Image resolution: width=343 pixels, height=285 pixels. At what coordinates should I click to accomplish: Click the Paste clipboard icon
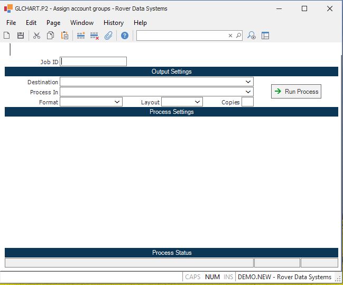click(64, 35)
